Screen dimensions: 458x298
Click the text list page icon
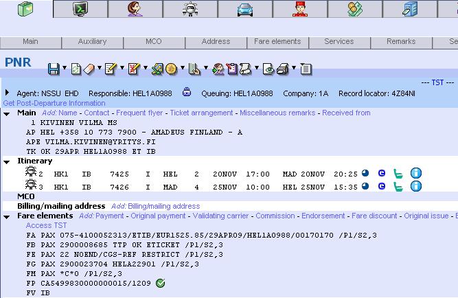tap(306, 69)
